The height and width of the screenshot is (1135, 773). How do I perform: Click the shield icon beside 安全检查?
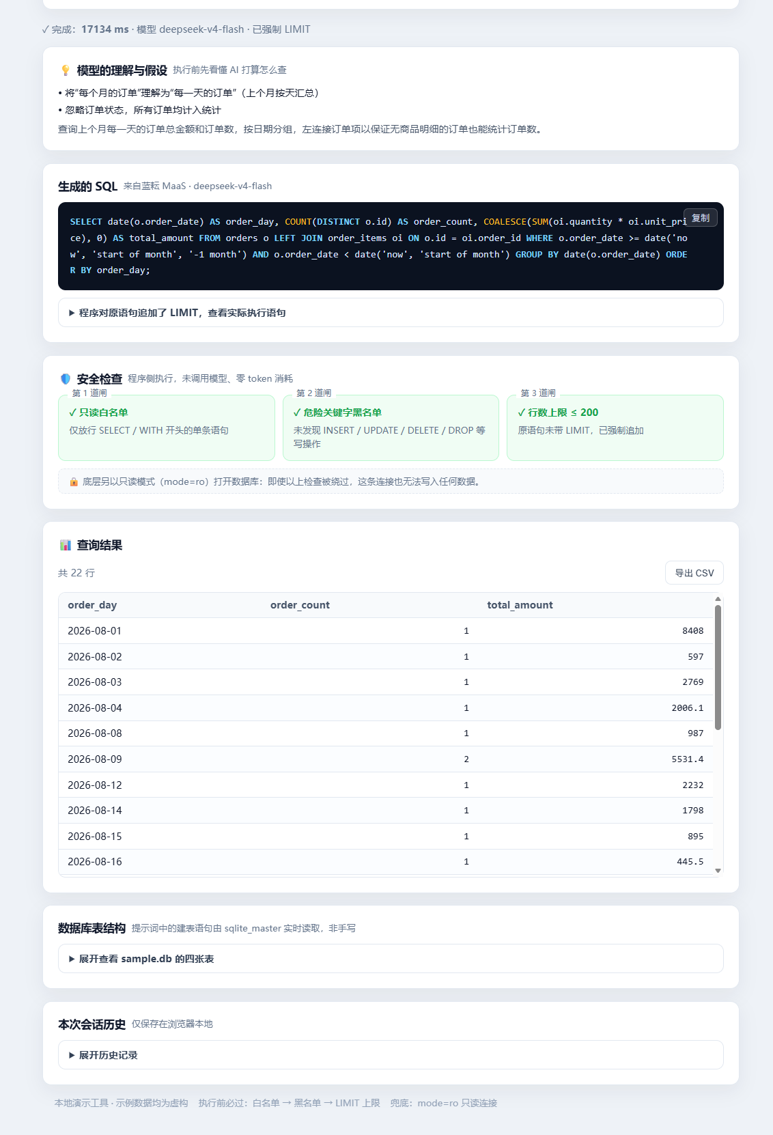pos(66,379)
